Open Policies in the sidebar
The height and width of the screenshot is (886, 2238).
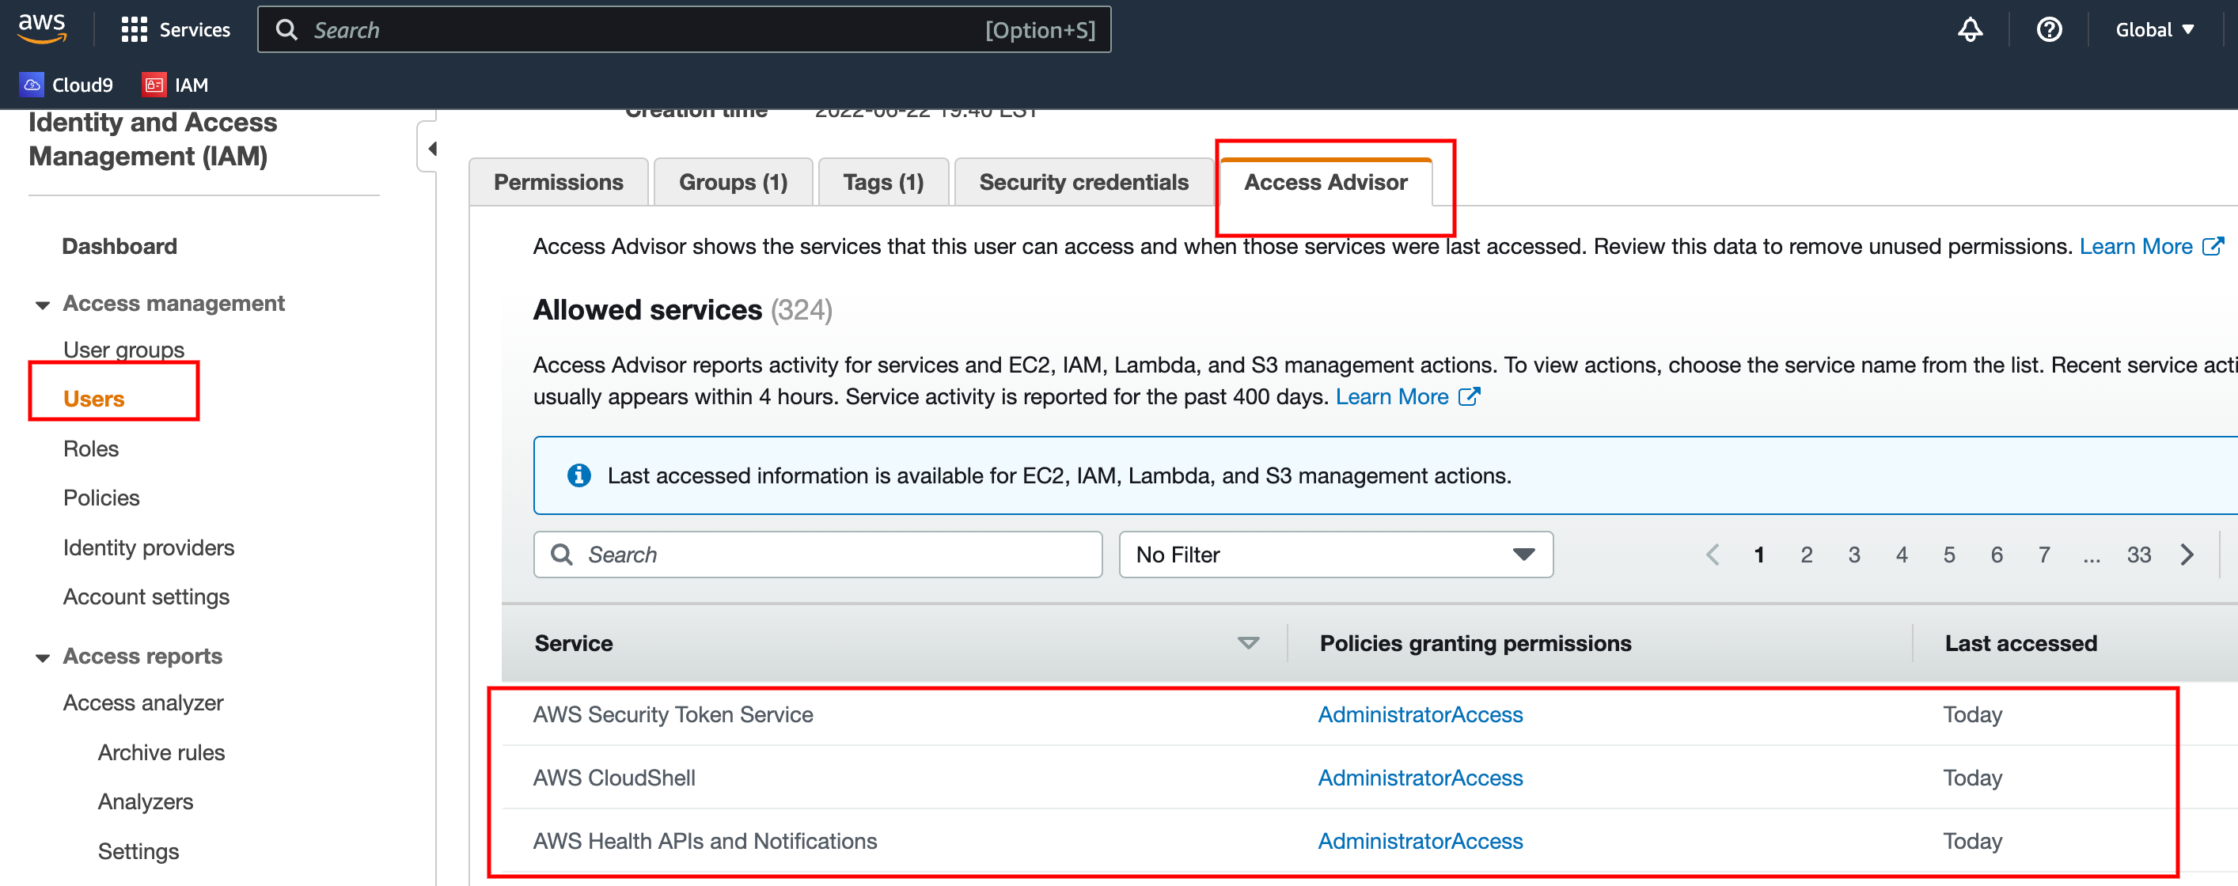(x=101, y=498)
